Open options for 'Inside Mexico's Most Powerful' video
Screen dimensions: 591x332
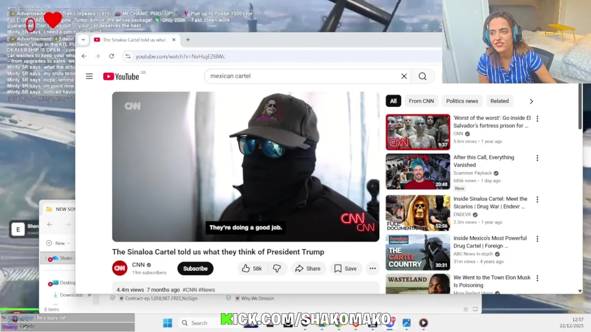[x=537, y=239]
